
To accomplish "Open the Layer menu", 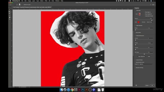I will click(34, 1).
